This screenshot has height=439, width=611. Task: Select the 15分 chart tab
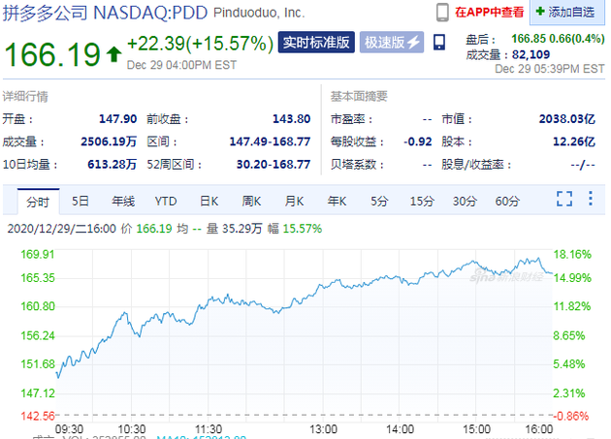pyautogui.click(x=422, y=201)
